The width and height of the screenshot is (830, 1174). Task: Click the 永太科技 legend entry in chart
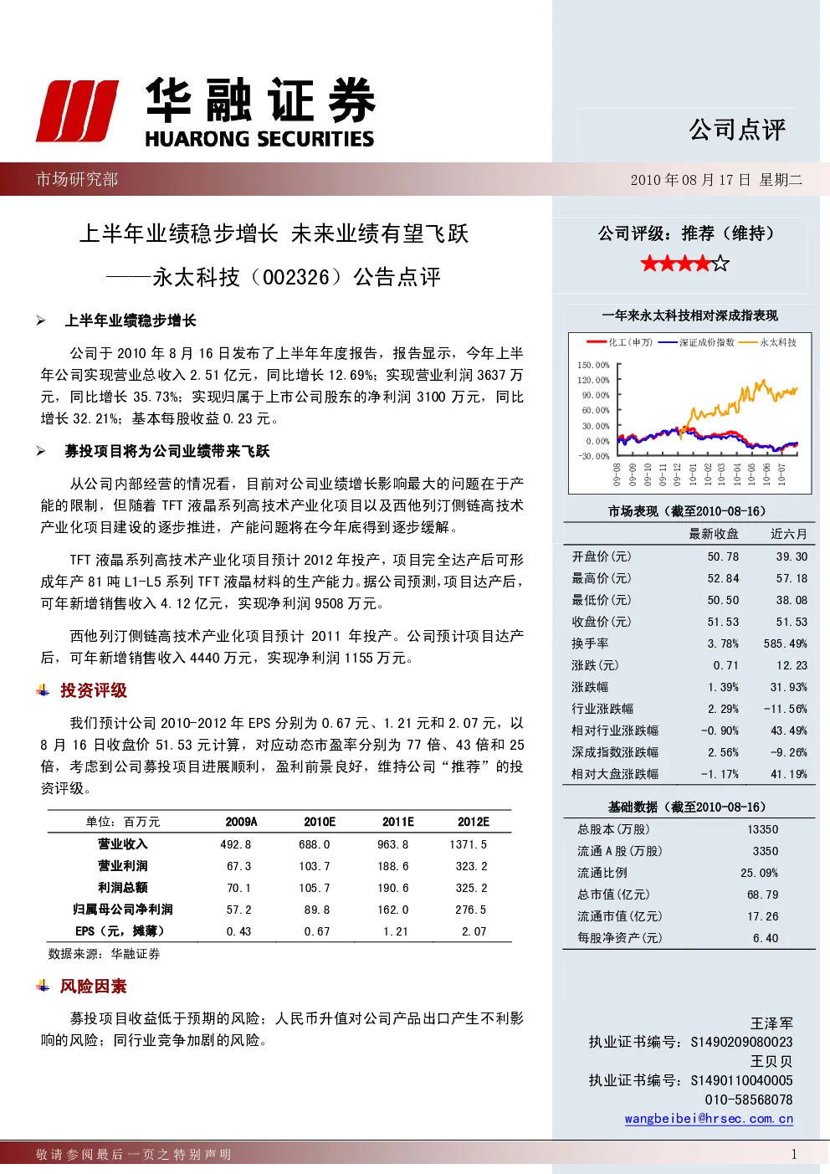[768, 342]
